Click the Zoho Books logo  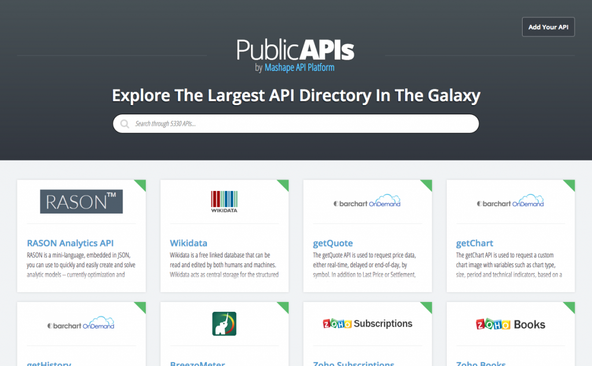pos(510,324)
